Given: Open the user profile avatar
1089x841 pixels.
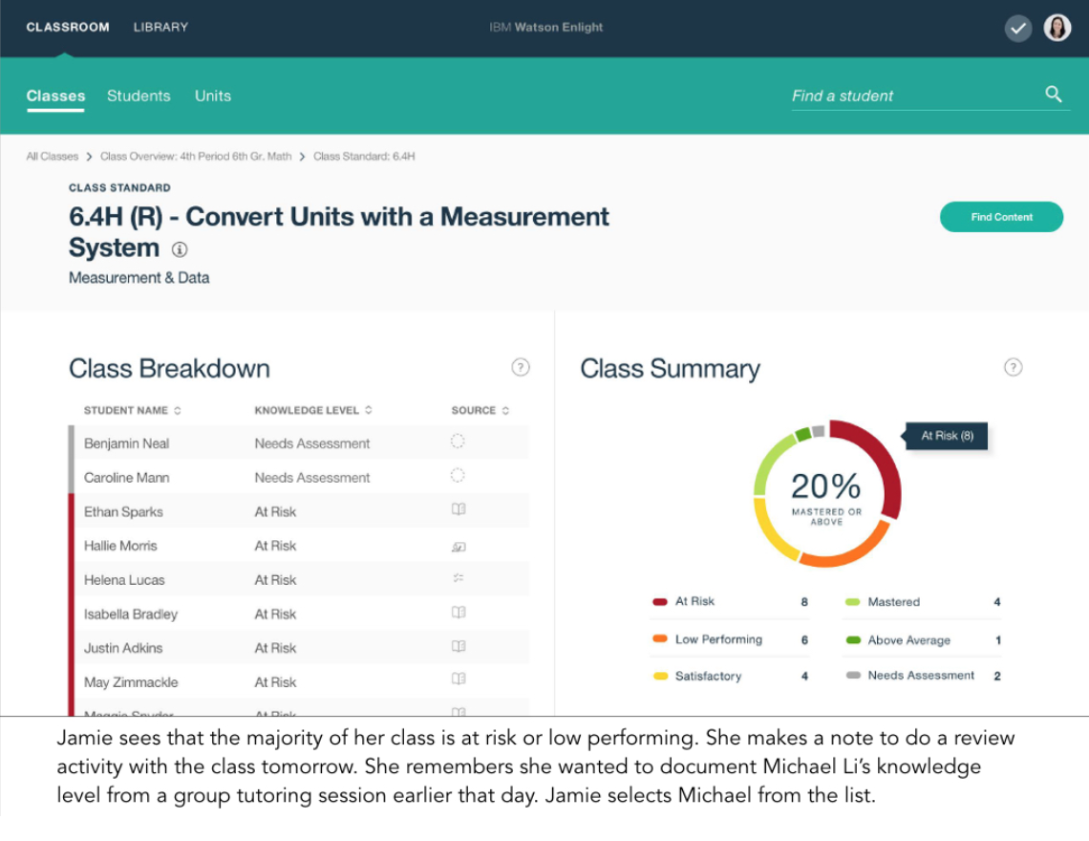Looking at the screenshot, I should point(1057,29).
